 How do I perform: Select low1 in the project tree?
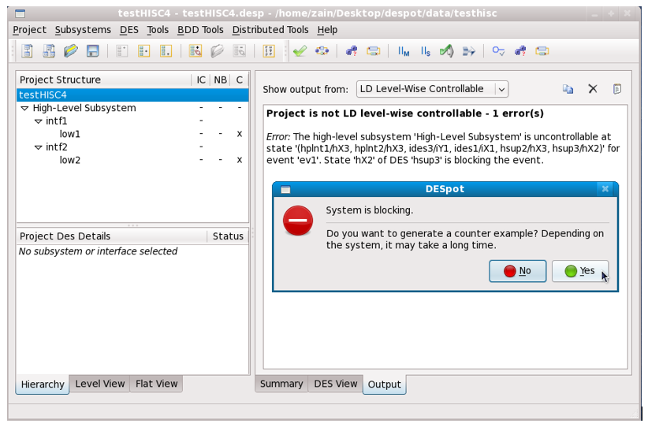[x=70, y=134]
